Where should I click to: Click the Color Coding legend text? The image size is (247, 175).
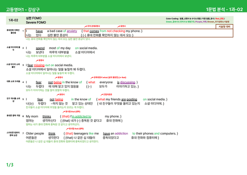click(197, 20)
